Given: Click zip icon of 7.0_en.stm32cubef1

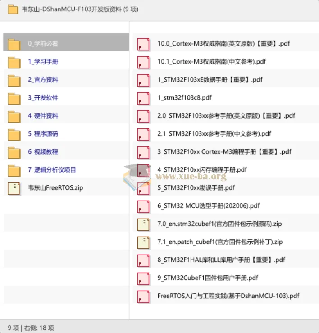Looking at the screenshot, I should pyautogui.click(x=143, y=224).
